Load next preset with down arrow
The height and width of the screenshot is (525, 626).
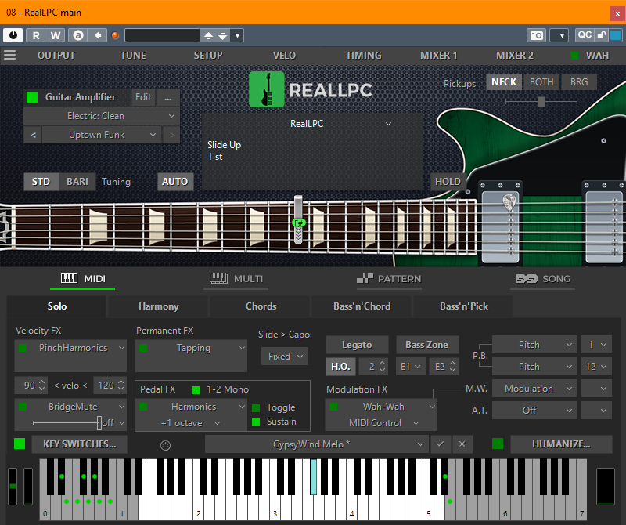point(223,35)
